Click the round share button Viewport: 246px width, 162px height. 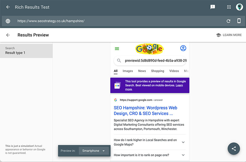[x=234, y=148]
